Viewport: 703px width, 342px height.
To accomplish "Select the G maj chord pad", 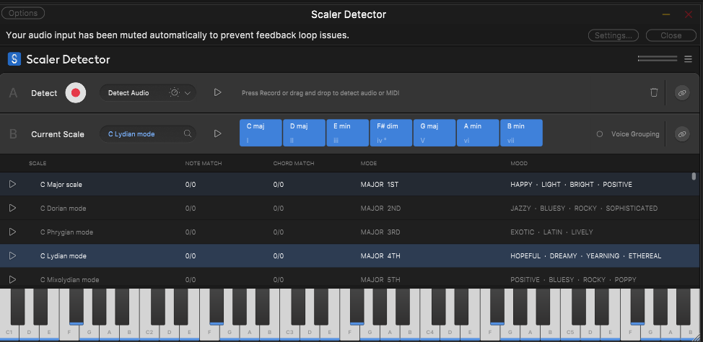I will pyautogui.click(x=434, y=133).
